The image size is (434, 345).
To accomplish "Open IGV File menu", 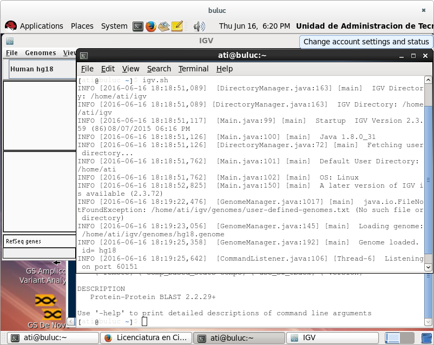I will tap(11, 53).
